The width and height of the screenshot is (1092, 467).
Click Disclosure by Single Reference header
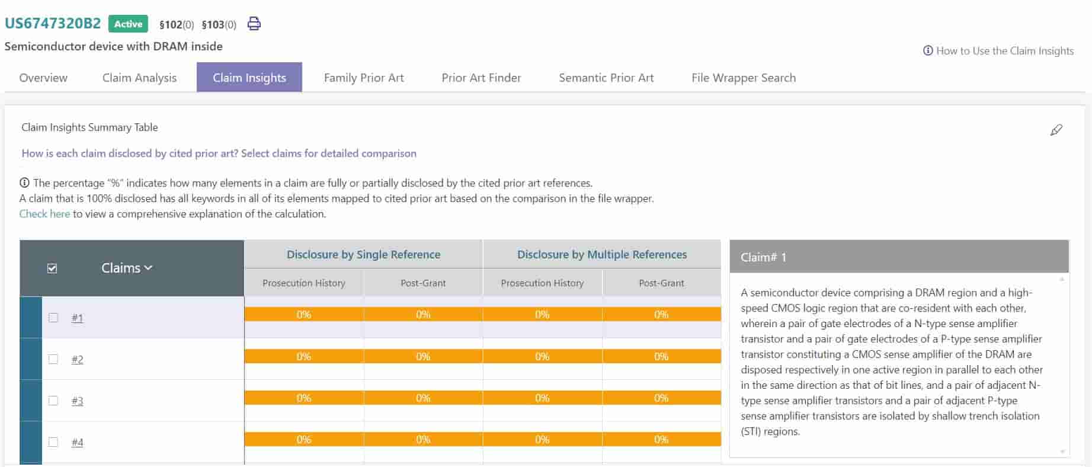coord(363,254)
